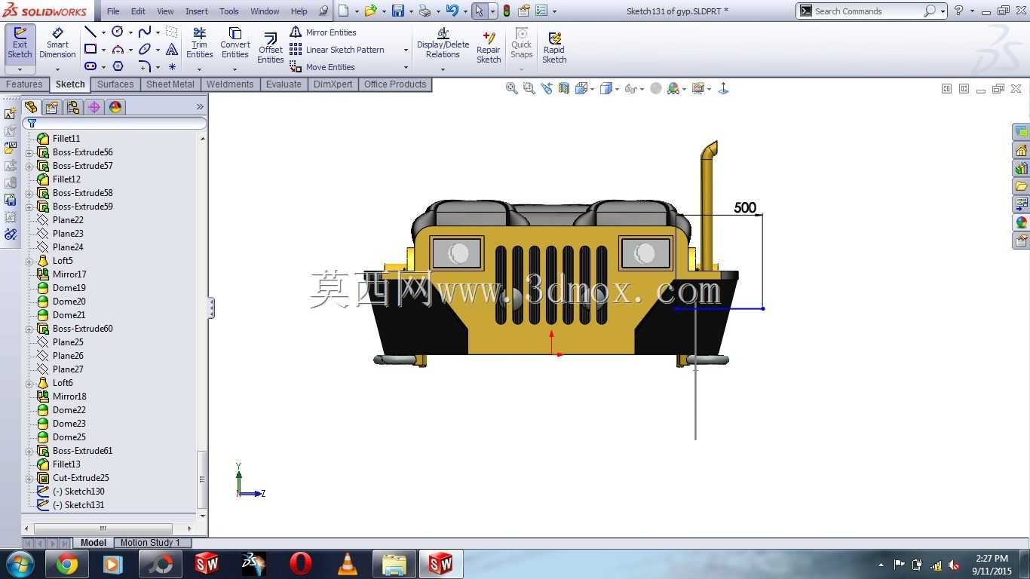The width and height of the screenshot is (1030, 579).
Task: Switch to the Sheet Metal tab
Action: [x=170, y=84]
